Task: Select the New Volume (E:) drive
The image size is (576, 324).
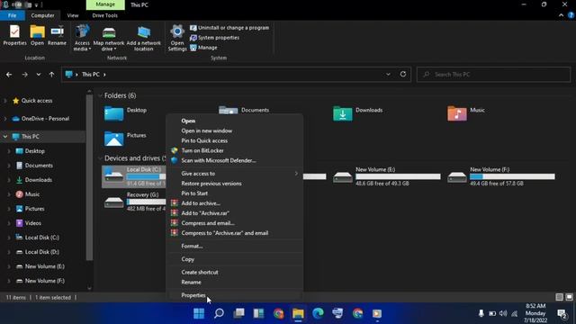Action: click(x=386, y=176)
